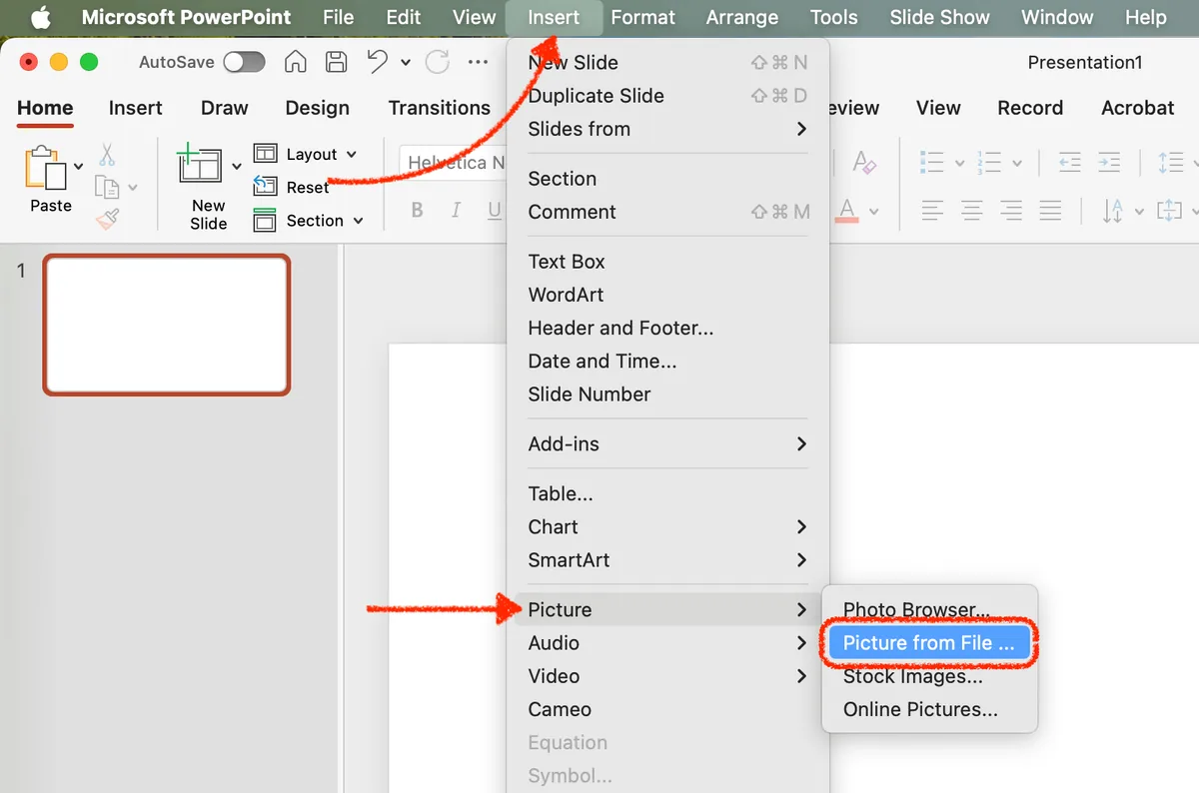1199x793 pixels.
Task: Click the Paste clipboard icon
Action: (x=45, y=169)
